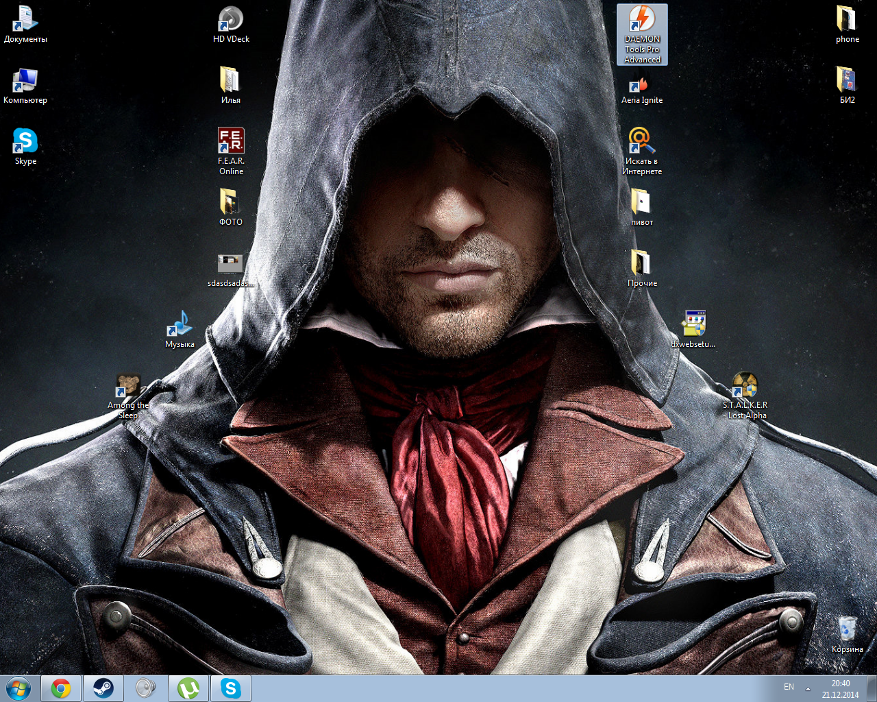
Task: Open the Документы desktop shortcut
Action: pos(25,25)
